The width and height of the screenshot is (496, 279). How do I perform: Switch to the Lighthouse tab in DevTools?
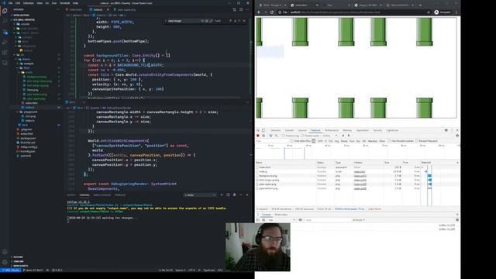[392, 130]
